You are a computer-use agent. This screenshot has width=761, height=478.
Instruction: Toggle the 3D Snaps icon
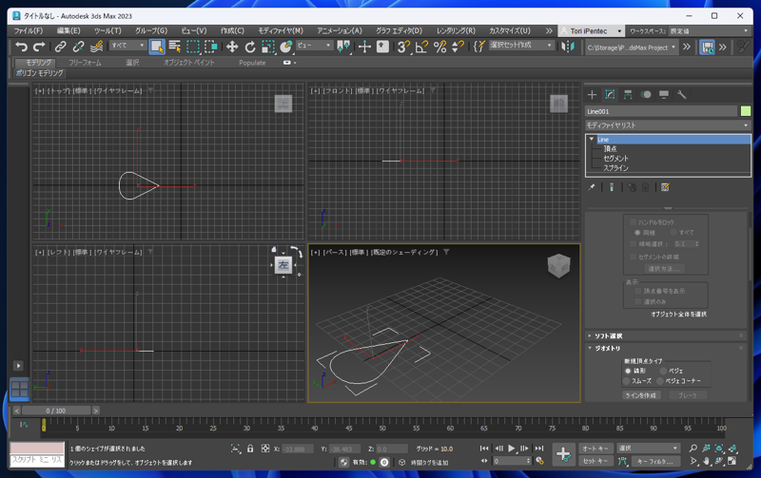402,47
